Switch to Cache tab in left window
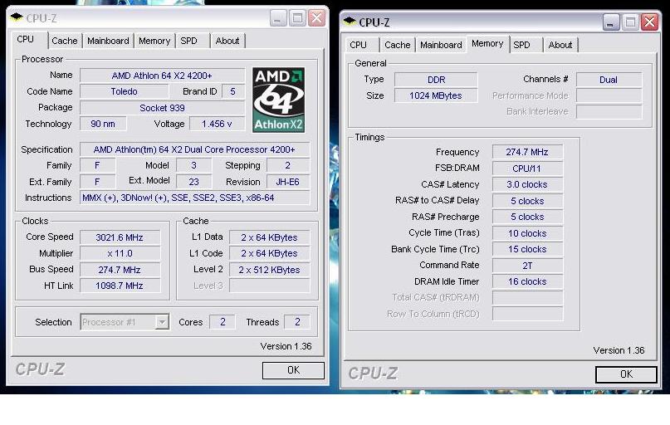This screenshot has height=425, width=670. 65,41
